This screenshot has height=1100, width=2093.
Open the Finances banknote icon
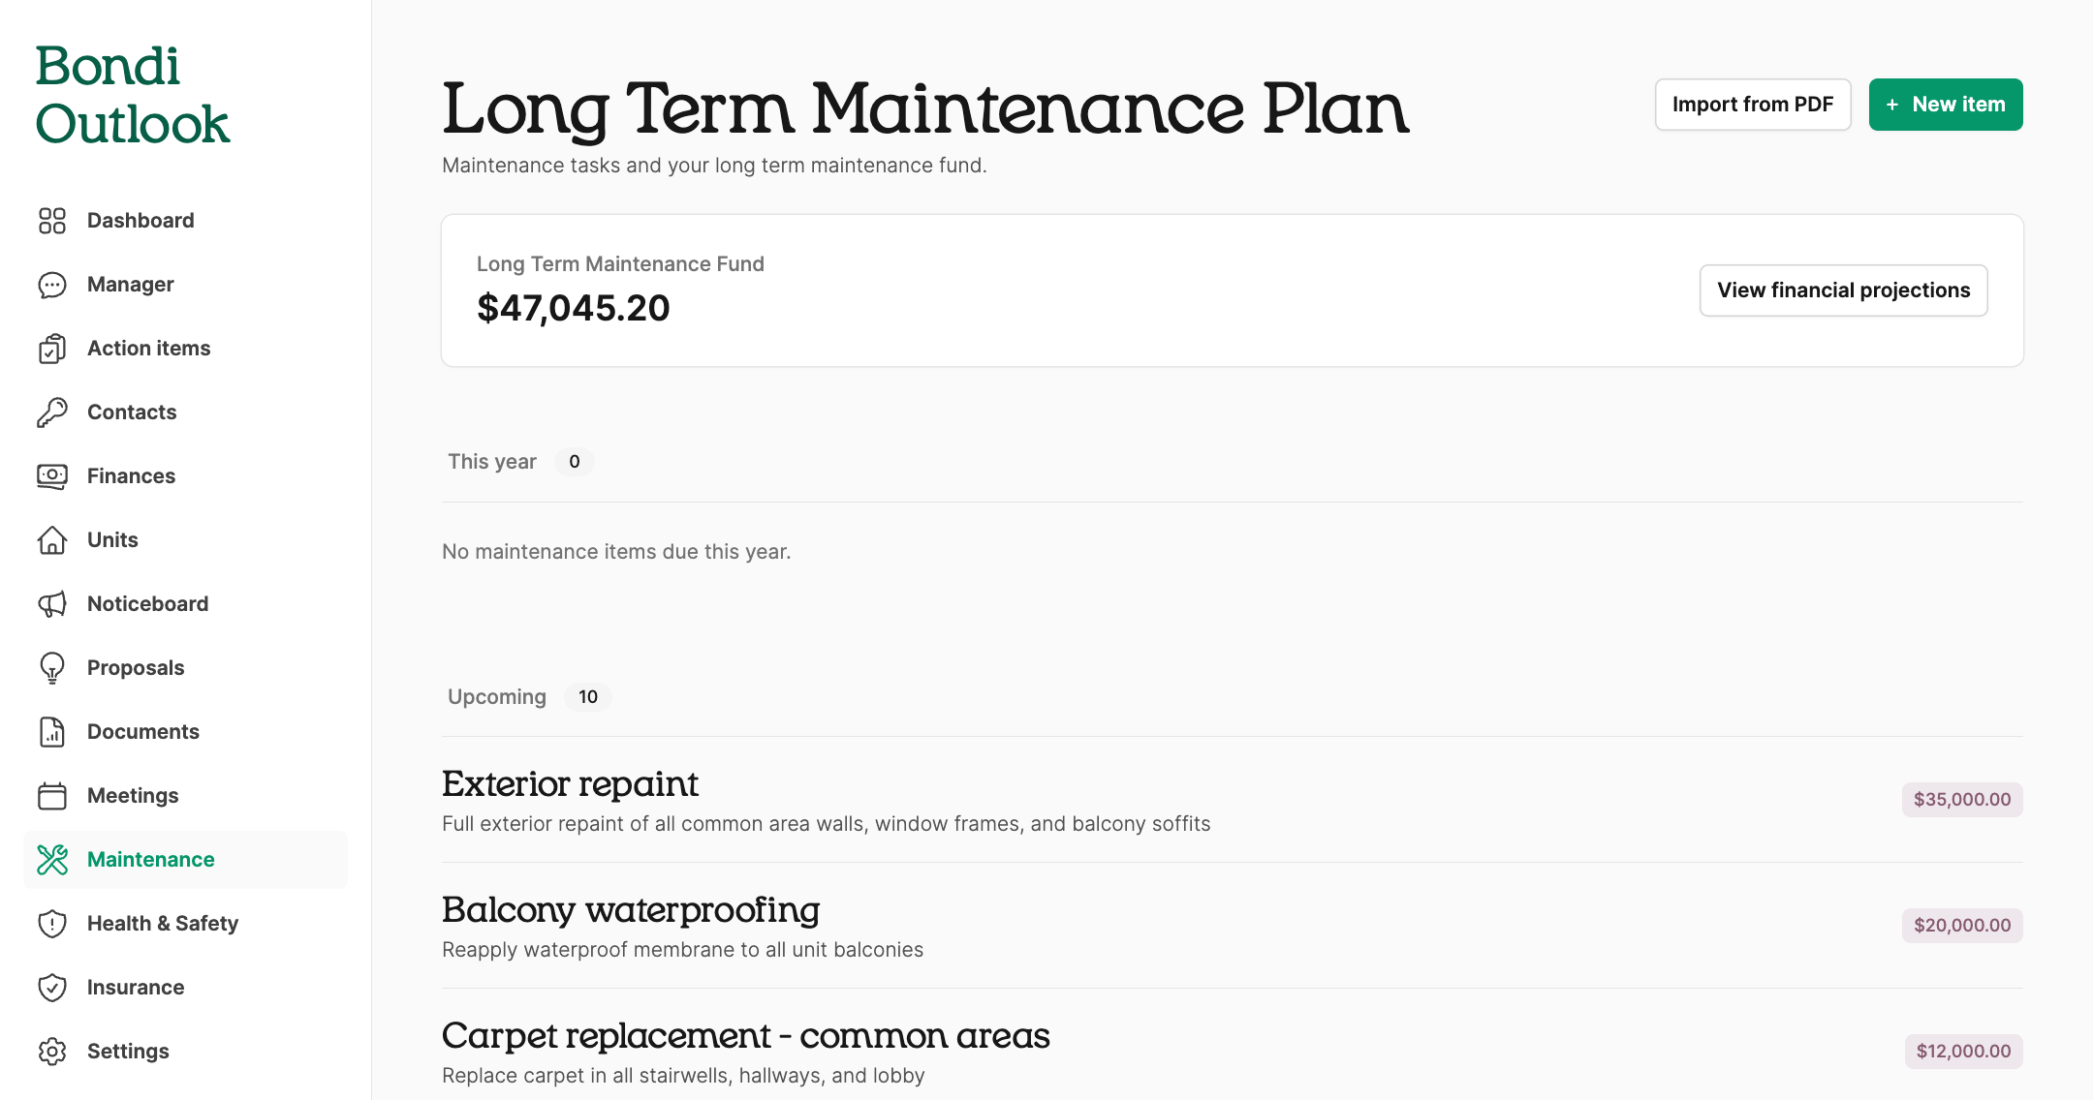(52, 476)
